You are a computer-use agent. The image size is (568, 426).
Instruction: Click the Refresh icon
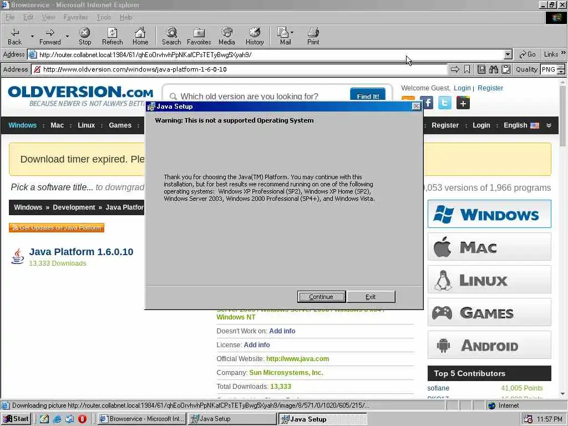[112, 36]
